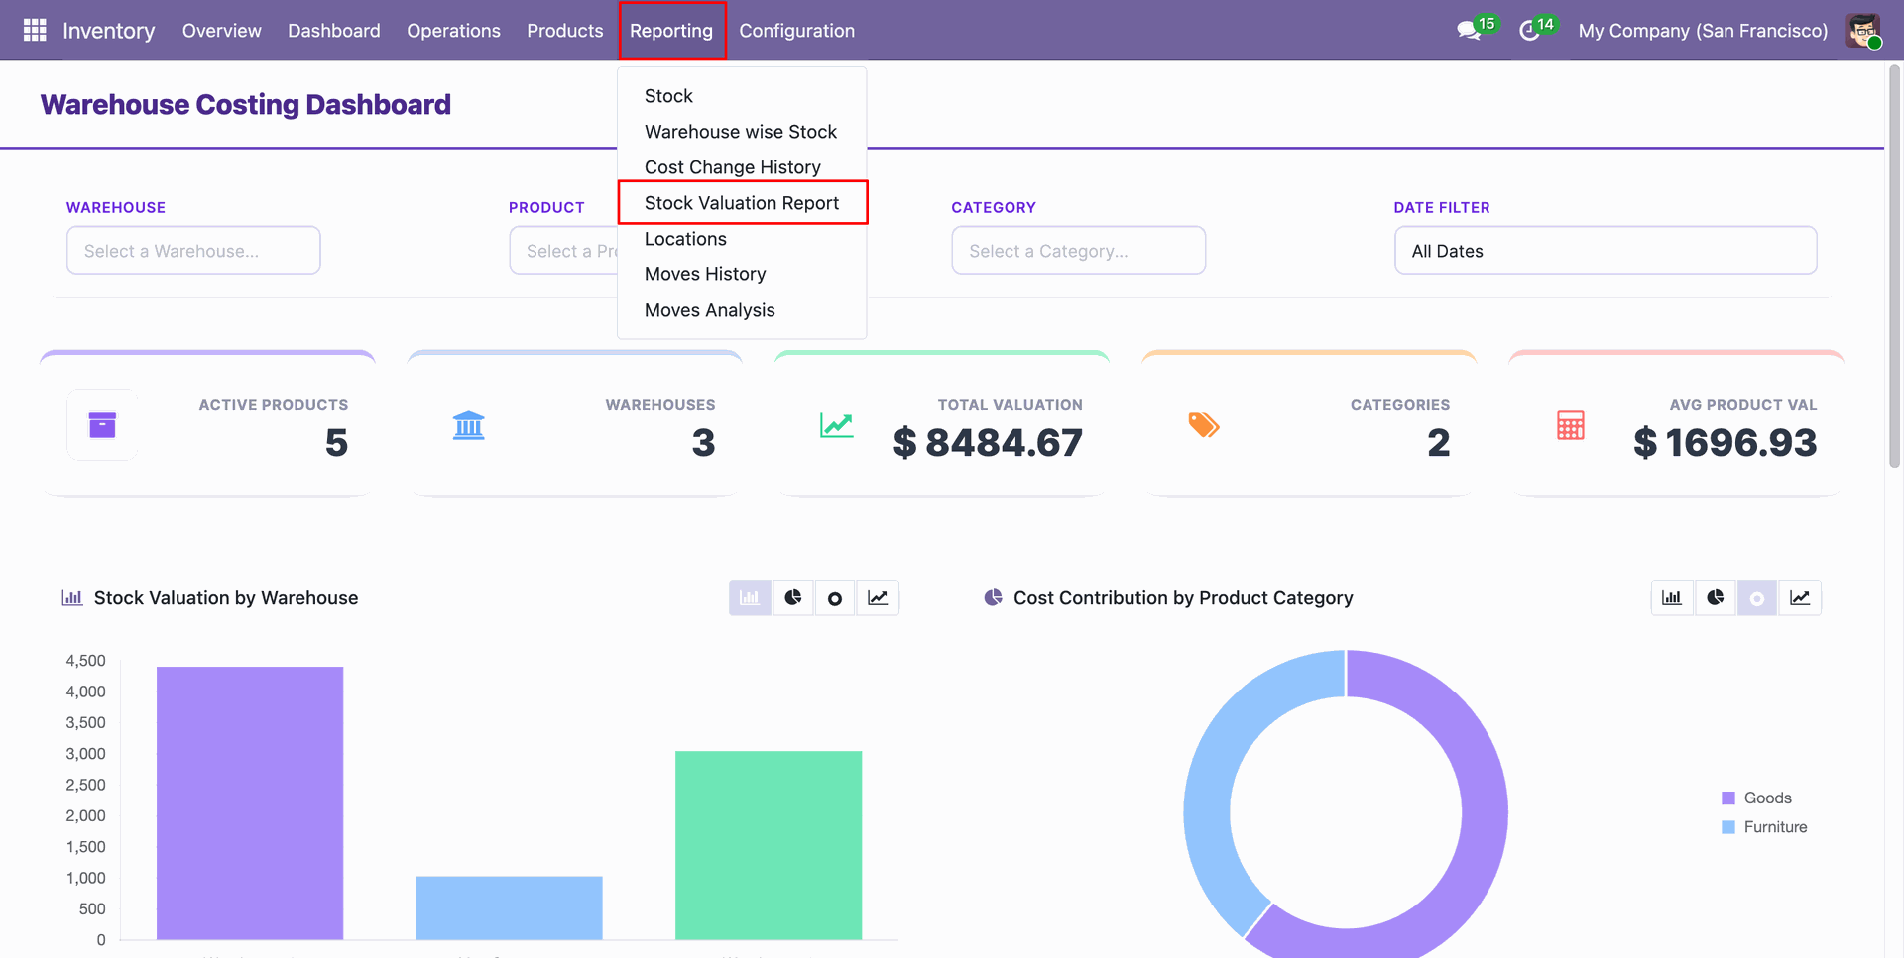The height and width of the screenshot is (958, 1904).
Task: Open the Select a Category dropdown
Action: click(1078, 251)
